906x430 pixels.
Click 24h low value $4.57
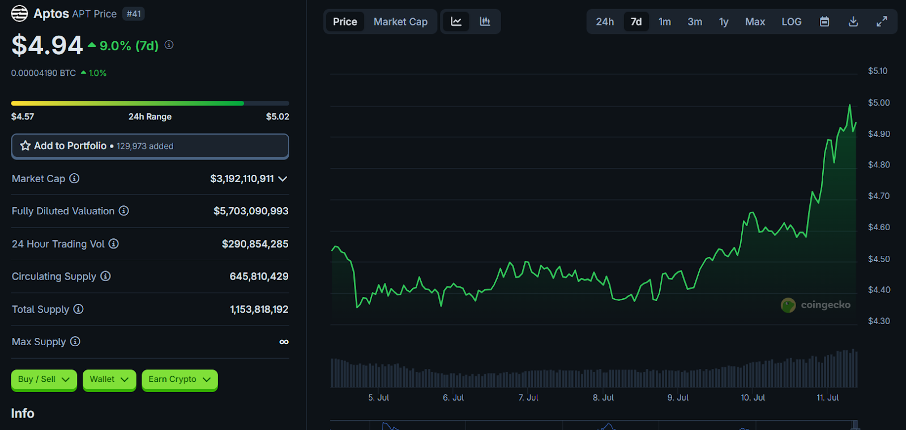(x=23, y=117)
